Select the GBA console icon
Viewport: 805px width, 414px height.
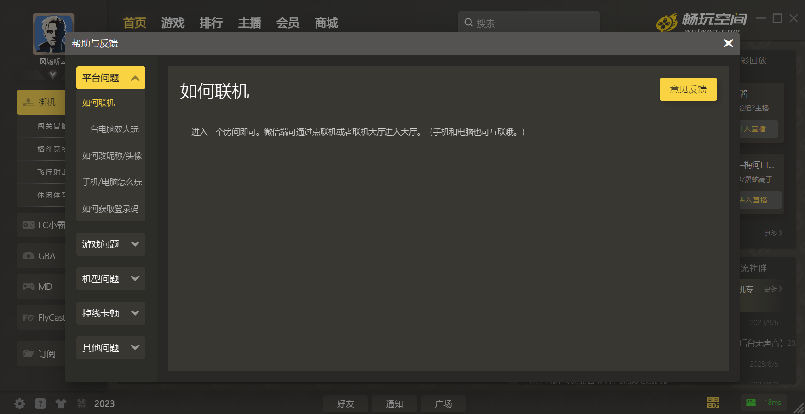(29, 256)
